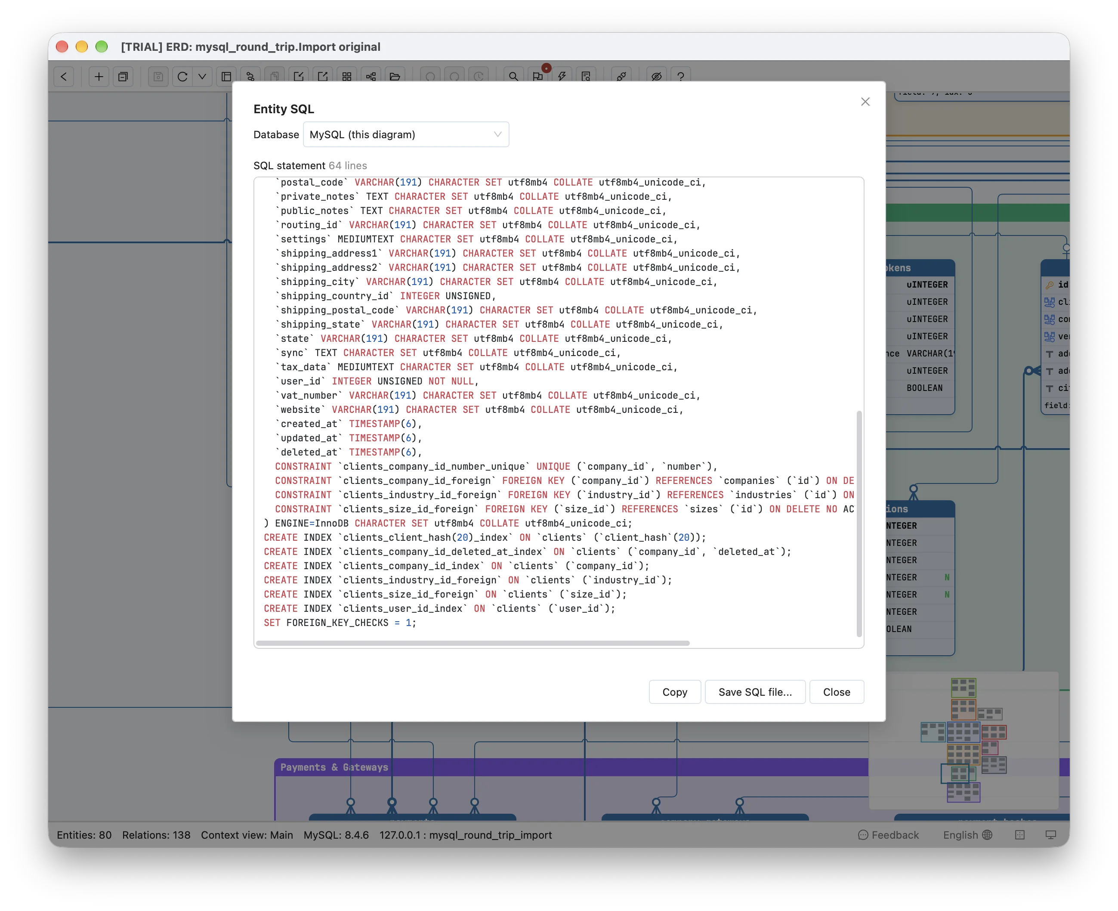Click the `deleted_at` TIMESTAMP(6) line
Screen dimensions: 1118x911
[348, 452]
